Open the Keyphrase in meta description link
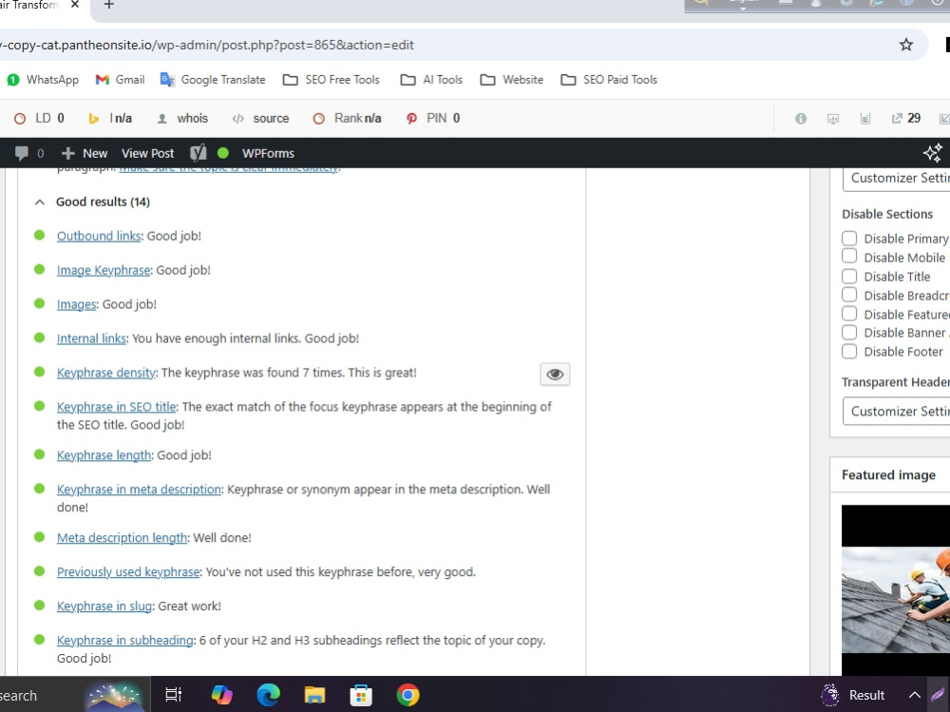The height and width of the screenshot is (712, 950). [x=139, y=489]
